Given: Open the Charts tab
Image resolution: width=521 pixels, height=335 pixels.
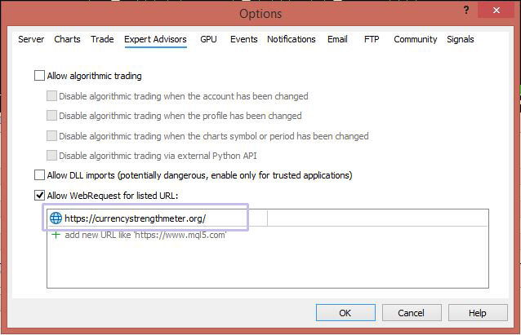Looking at the screenshot, I should pos(67,39).
